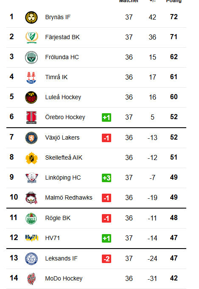Click the Malmö Redhawks hawk logo
This screenshot has width=199, height=289.
coord(31,198)
